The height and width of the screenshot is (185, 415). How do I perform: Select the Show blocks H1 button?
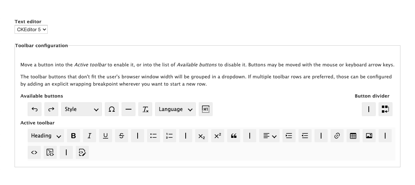(x=206, y=109)
